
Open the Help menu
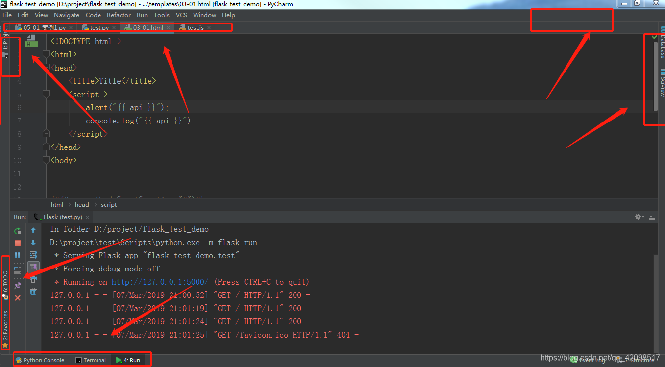228,15
